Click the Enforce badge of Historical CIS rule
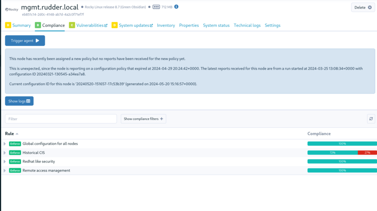 (15, 153)
